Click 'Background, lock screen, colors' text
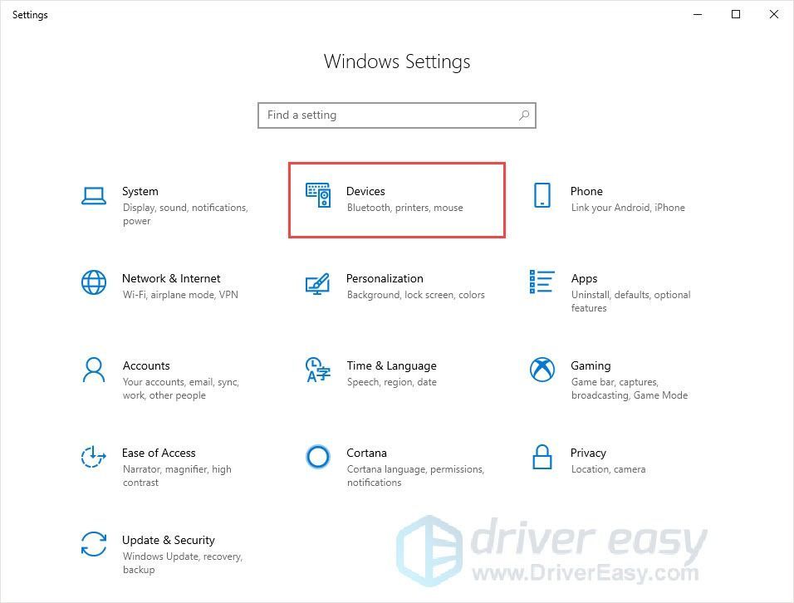Viewport: 794px width, 603px height. 416,295
